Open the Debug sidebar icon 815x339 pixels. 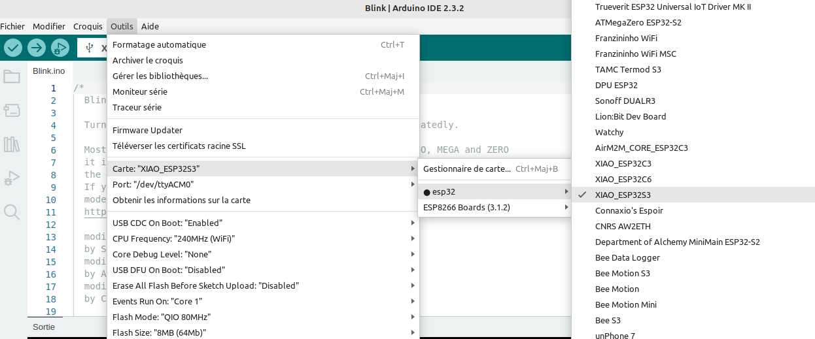(x=12, y=178)
